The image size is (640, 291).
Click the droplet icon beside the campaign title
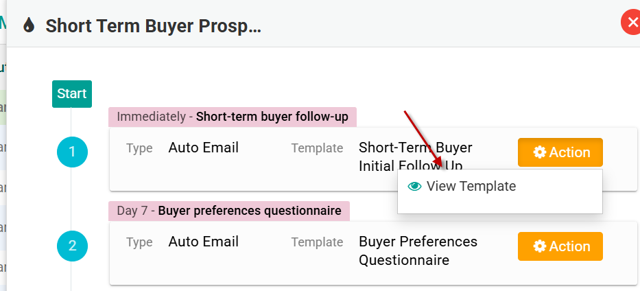28,26
